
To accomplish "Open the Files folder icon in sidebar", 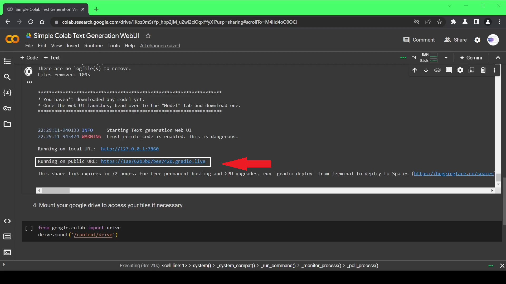I will click(x=7, y=124).
